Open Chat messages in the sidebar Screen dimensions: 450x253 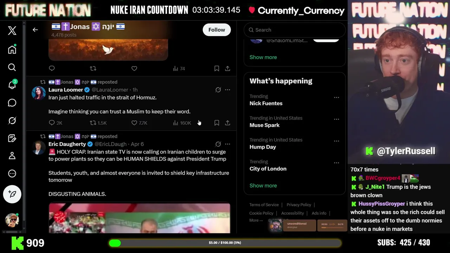pyautogui.click(x=12, y=103)
